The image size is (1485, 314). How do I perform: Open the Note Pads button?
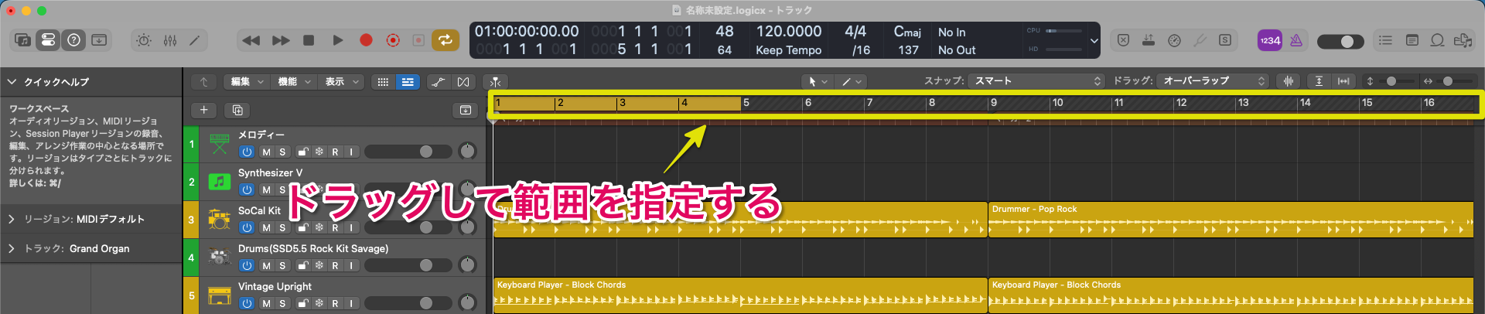click(1412, 40)
